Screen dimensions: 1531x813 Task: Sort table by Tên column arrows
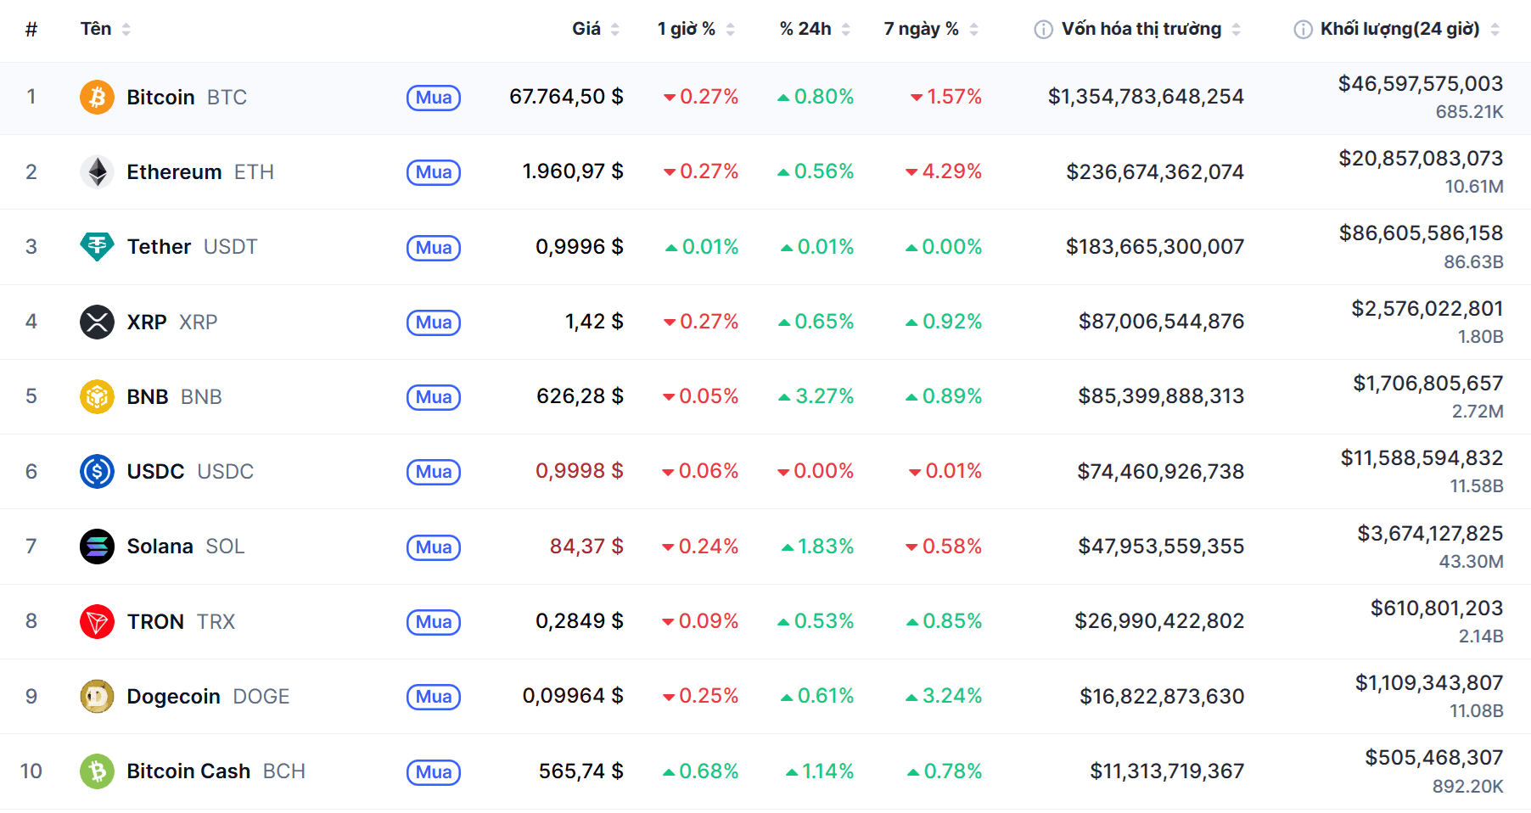click(126, 30)
